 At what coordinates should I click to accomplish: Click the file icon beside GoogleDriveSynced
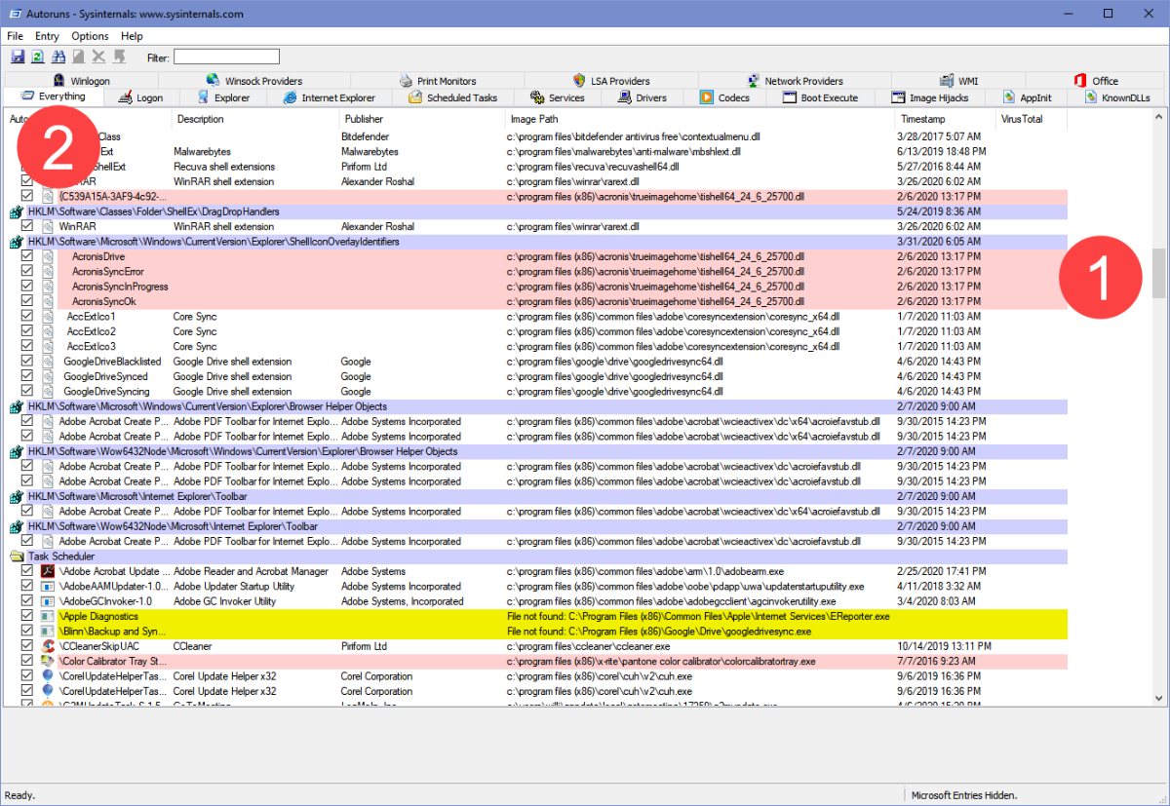click(47, 376)
